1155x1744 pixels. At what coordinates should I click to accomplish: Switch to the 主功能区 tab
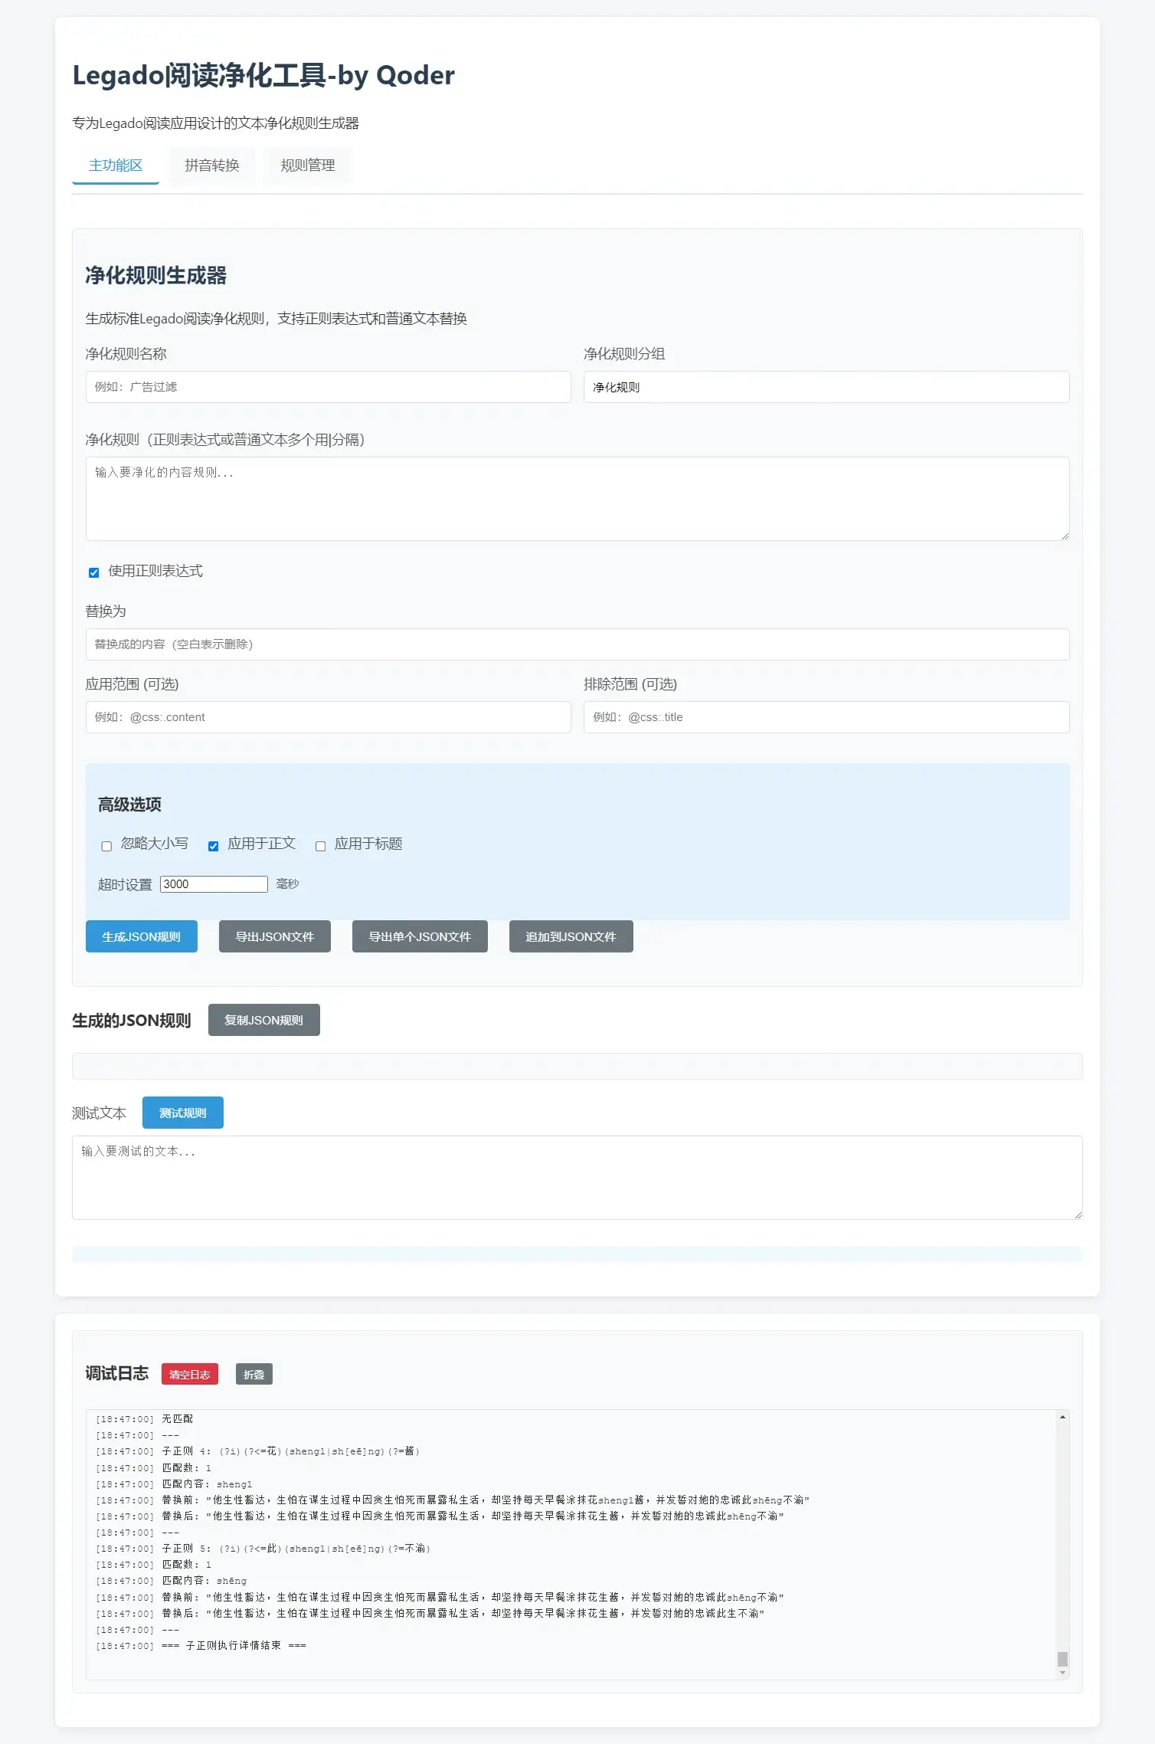coord(116,166)
